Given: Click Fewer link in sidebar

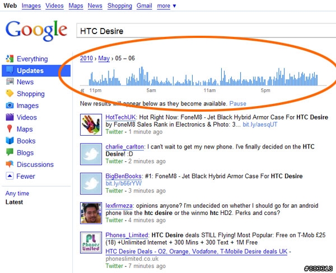Looking at the screenshot, I should [26, 176].
